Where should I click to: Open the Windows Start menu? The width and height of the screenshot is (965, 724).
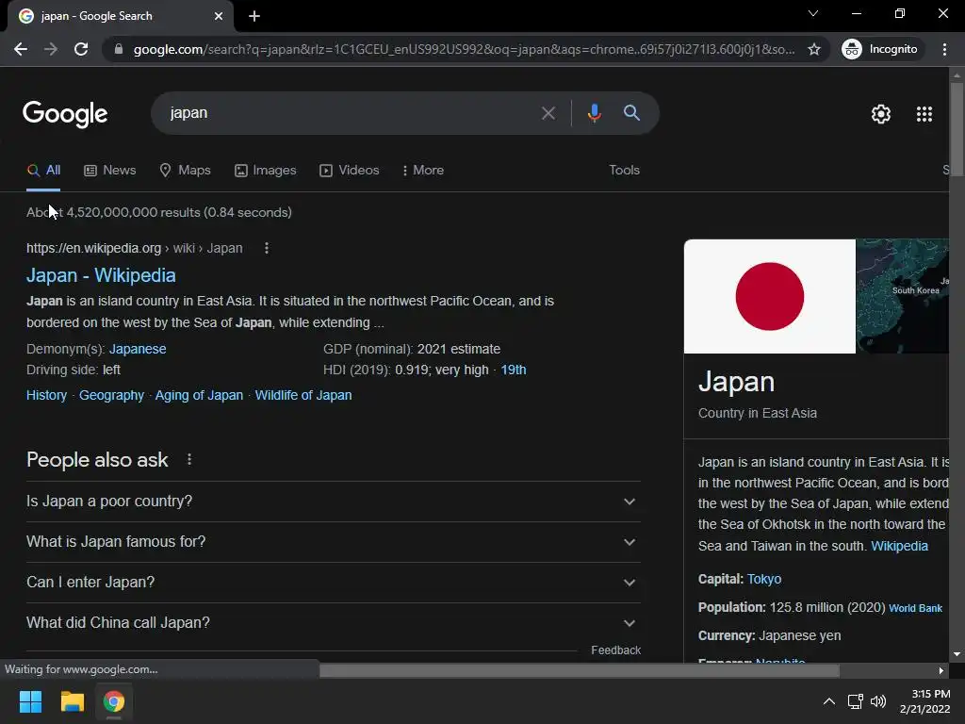pyautogui.click(x=30, y=701)
